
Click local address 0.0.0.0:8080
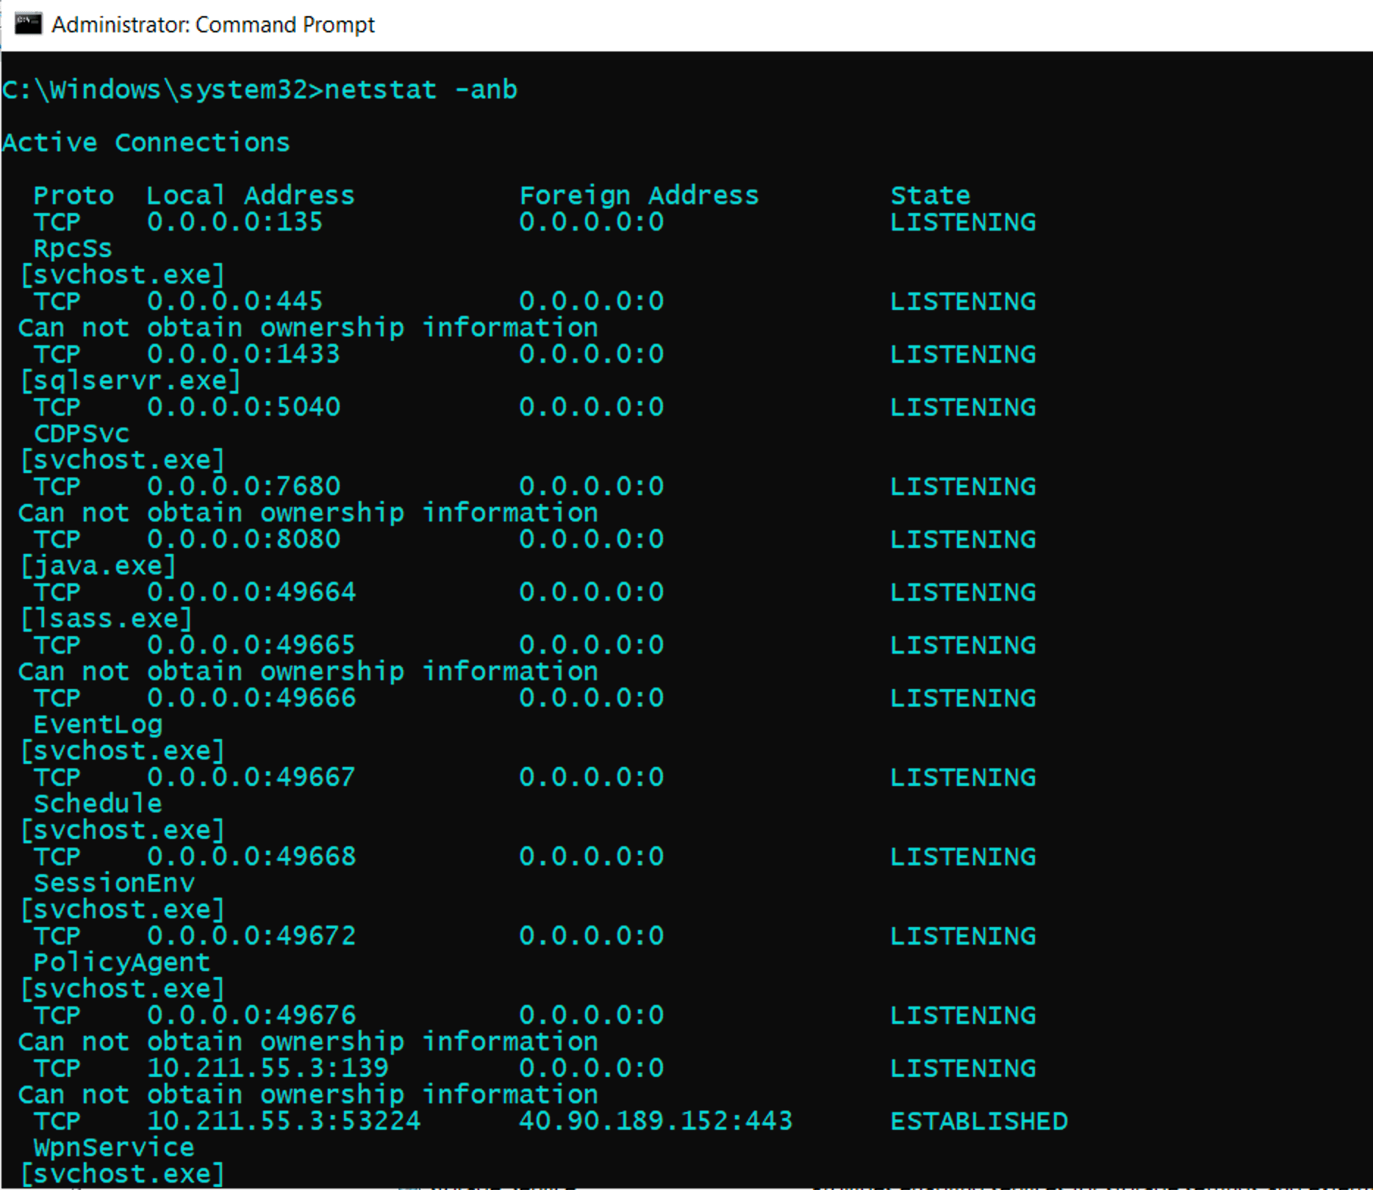243,539
